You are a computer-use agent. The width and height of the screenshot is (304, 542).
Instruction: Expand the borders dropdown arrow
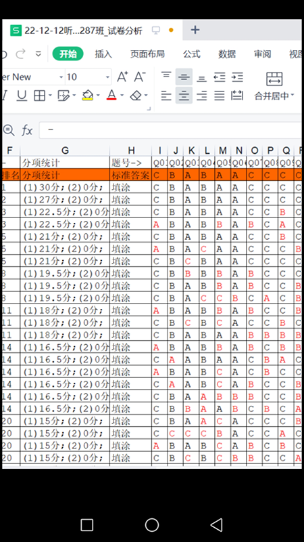click(x=50, y=96)
